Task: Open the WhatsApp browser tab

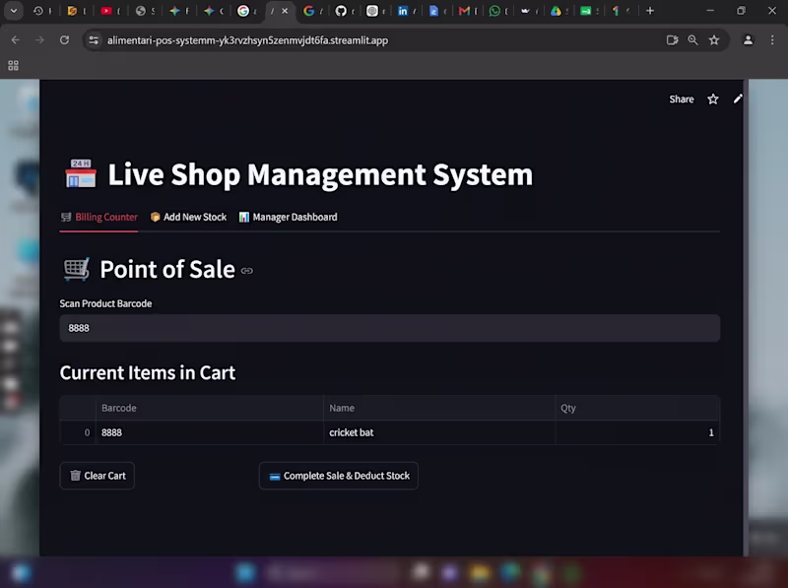Action: pos(494,11)
